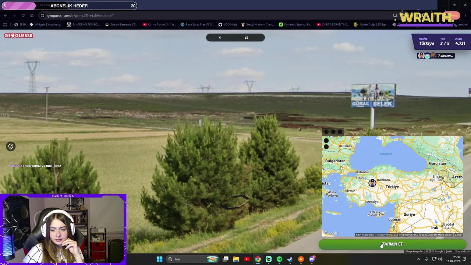Click the Google logo on the map
The image size is (471, 265).
coord(331,233)
